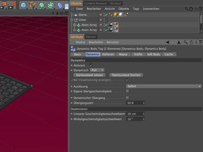The height and width of the screenshot is (152, 203).
Task: Toggle the Aktiviert checkbox
Action: pyautogui.click(x=91, y=65)
